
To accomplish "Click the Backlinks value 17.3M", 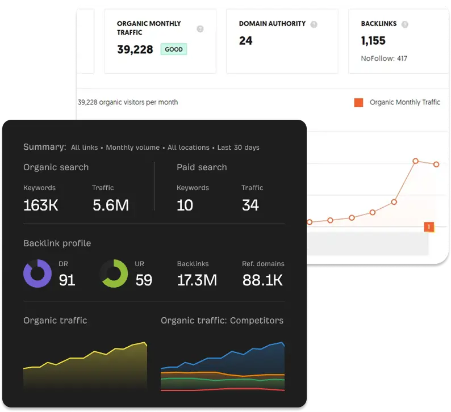I will point(197,280).
